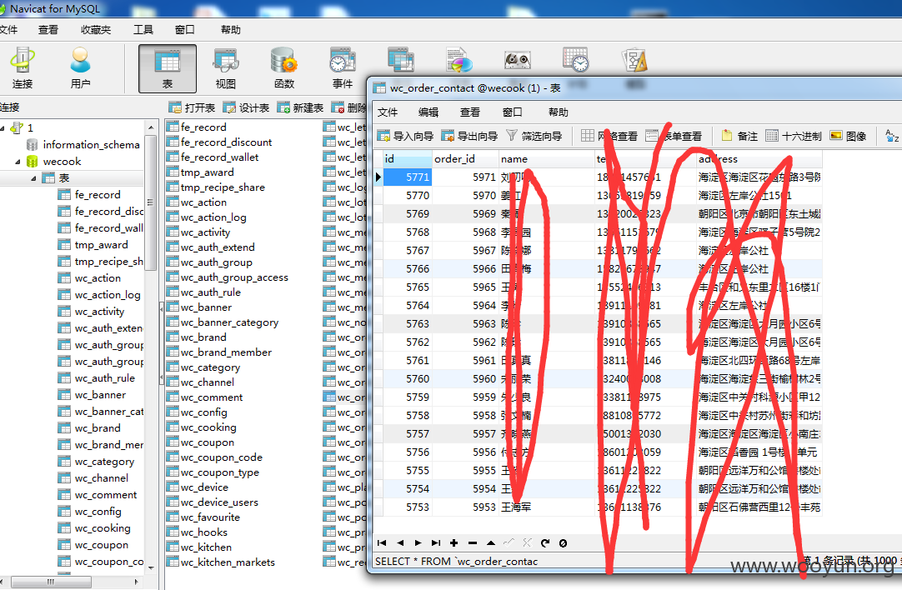
Task: Click the tree scrollbar down arrow
Action: pyautogui.click(x=151, y=567)
